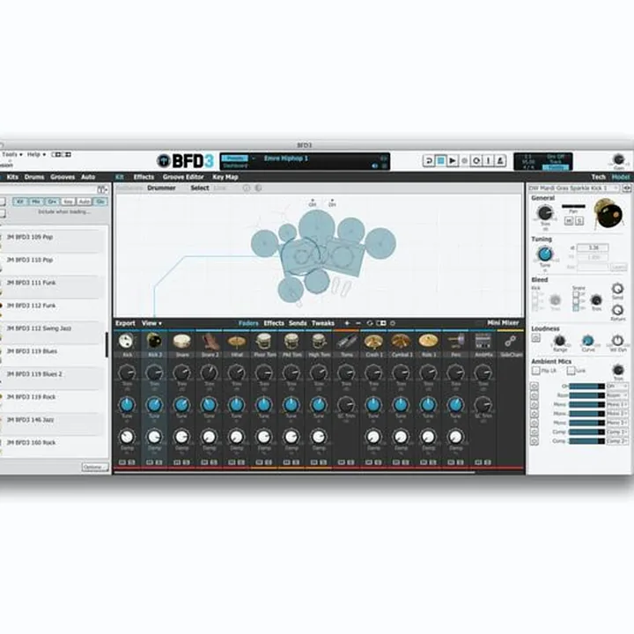The image size is (634, 634).
Task: Select the Snare 2 channel icon
Action: click(x=209, y=342)
